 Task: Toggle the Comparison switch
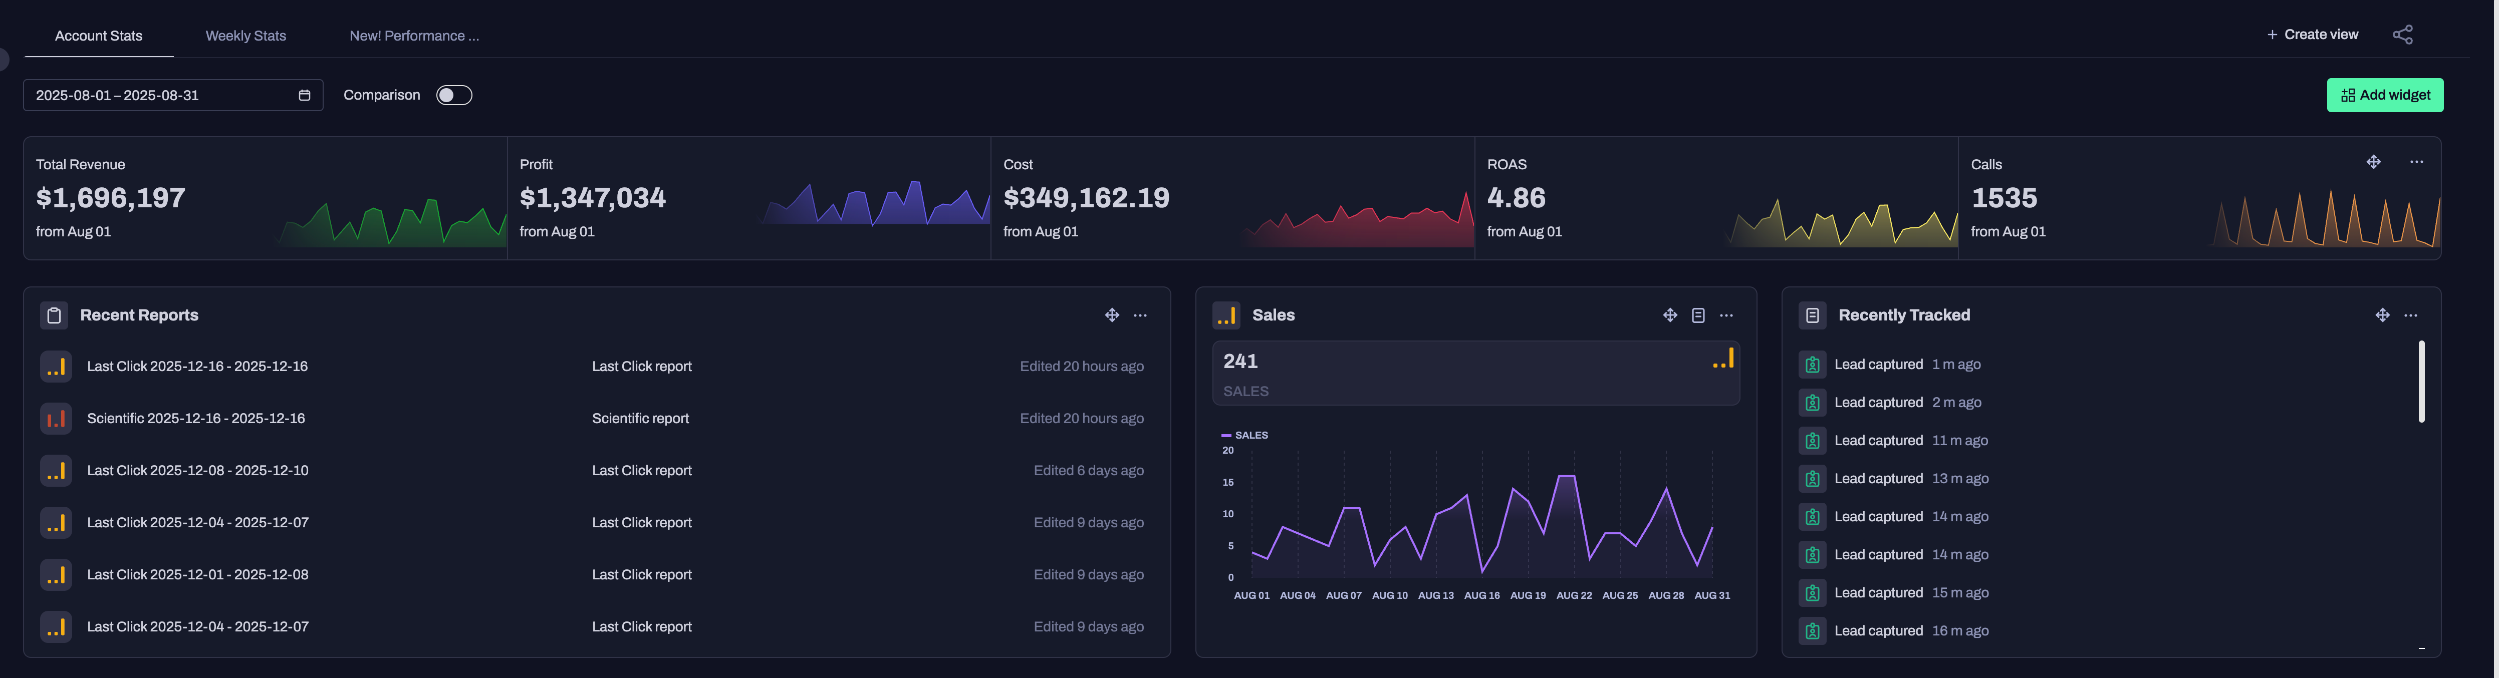[453, 95]
